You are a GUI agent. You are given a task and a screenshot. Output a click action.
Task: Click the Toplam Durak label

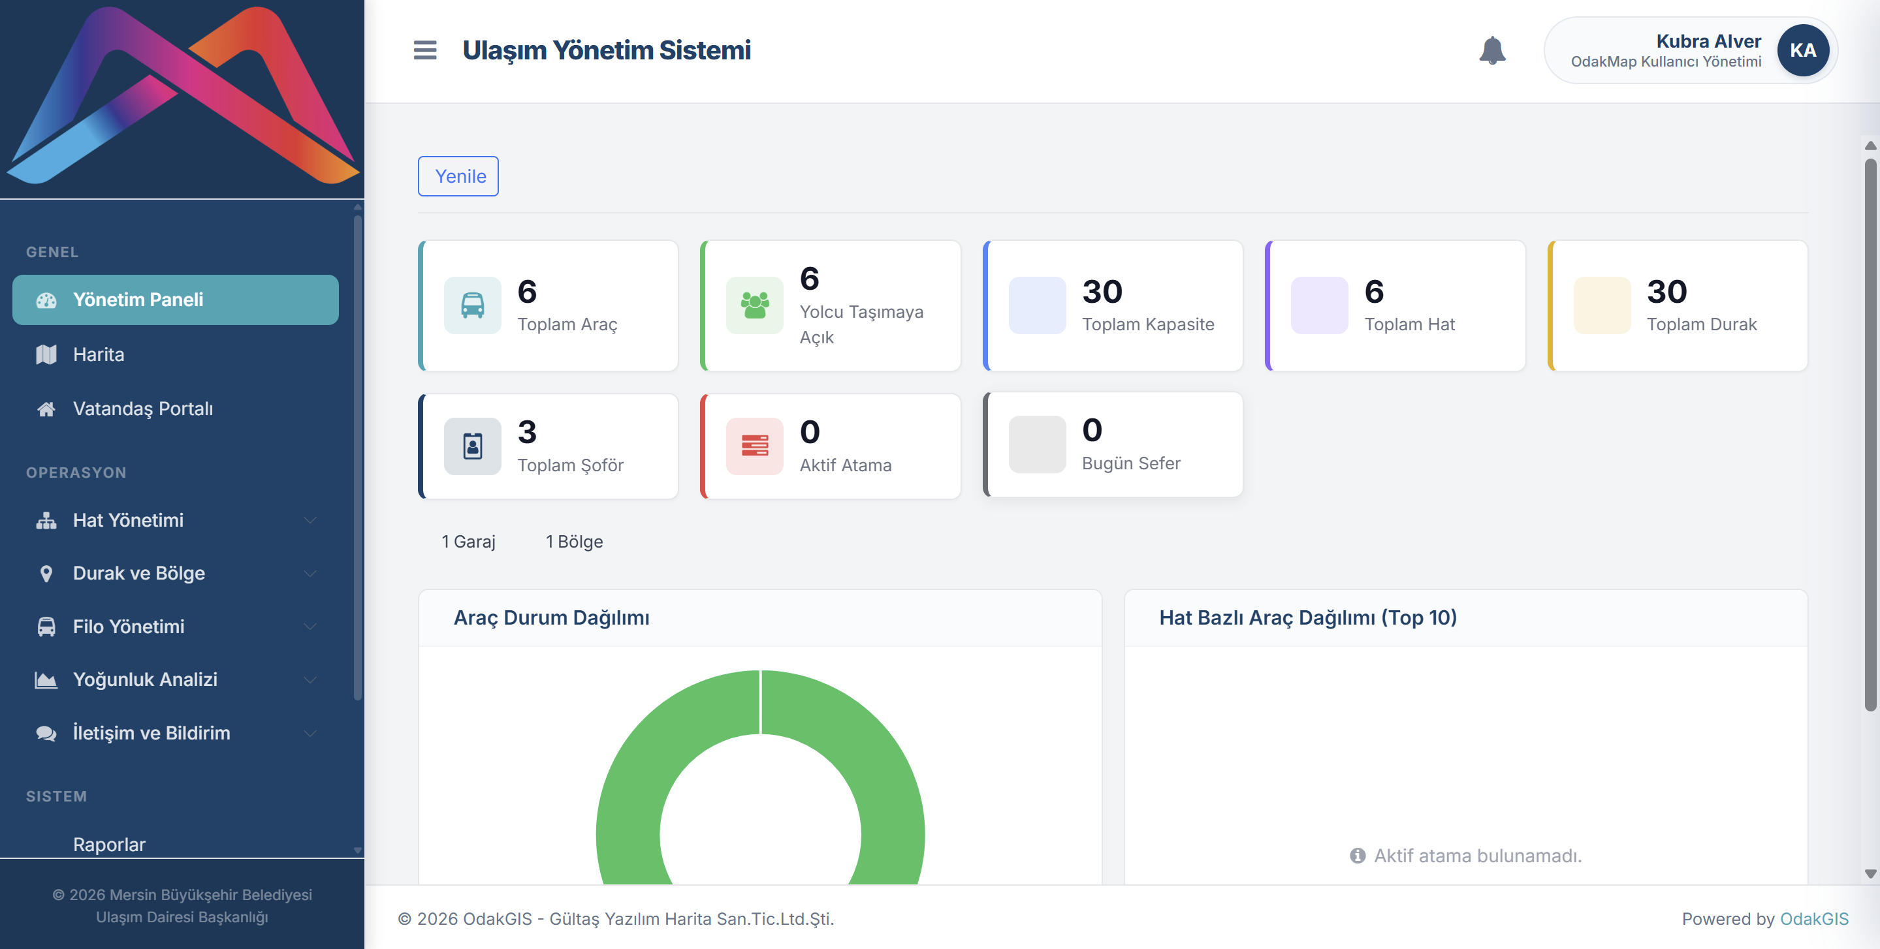(1701, 324)
